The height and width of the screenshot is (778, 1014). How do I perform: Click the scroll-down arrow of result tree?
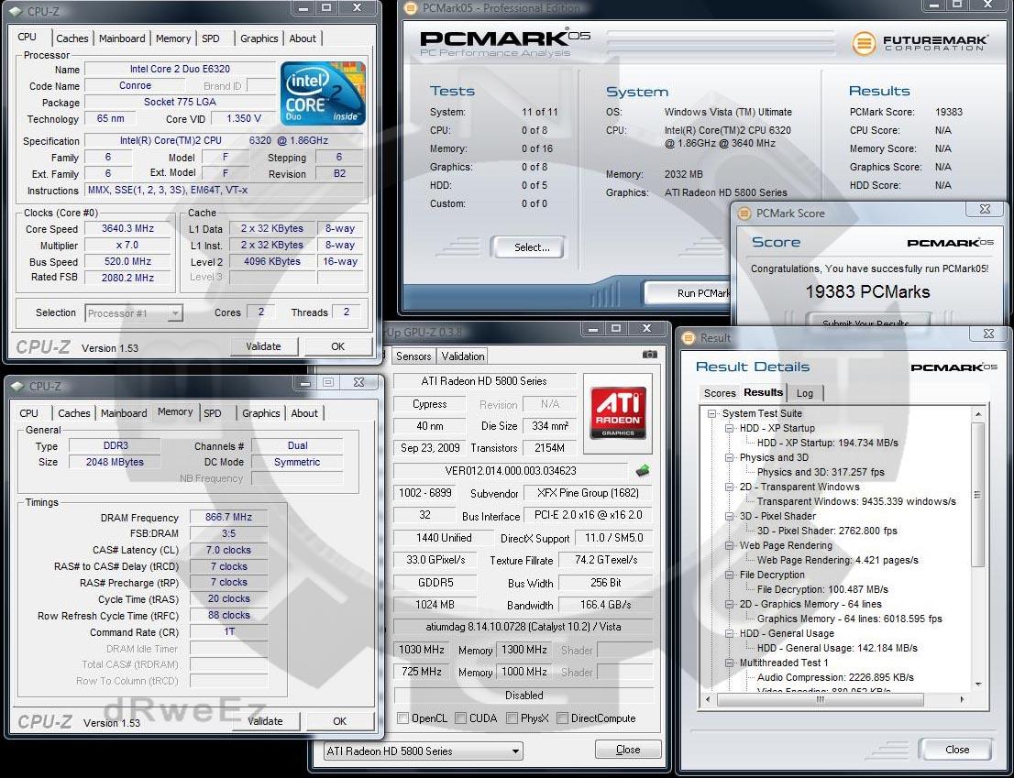point(977,685)
